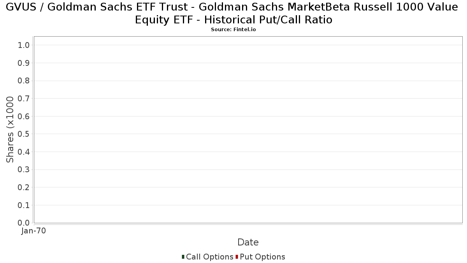This screenshot has height=263, width=467.
Task: Click the 0.0 y-axis tick label
Action: pyautogui.click(x=24, y=223)
